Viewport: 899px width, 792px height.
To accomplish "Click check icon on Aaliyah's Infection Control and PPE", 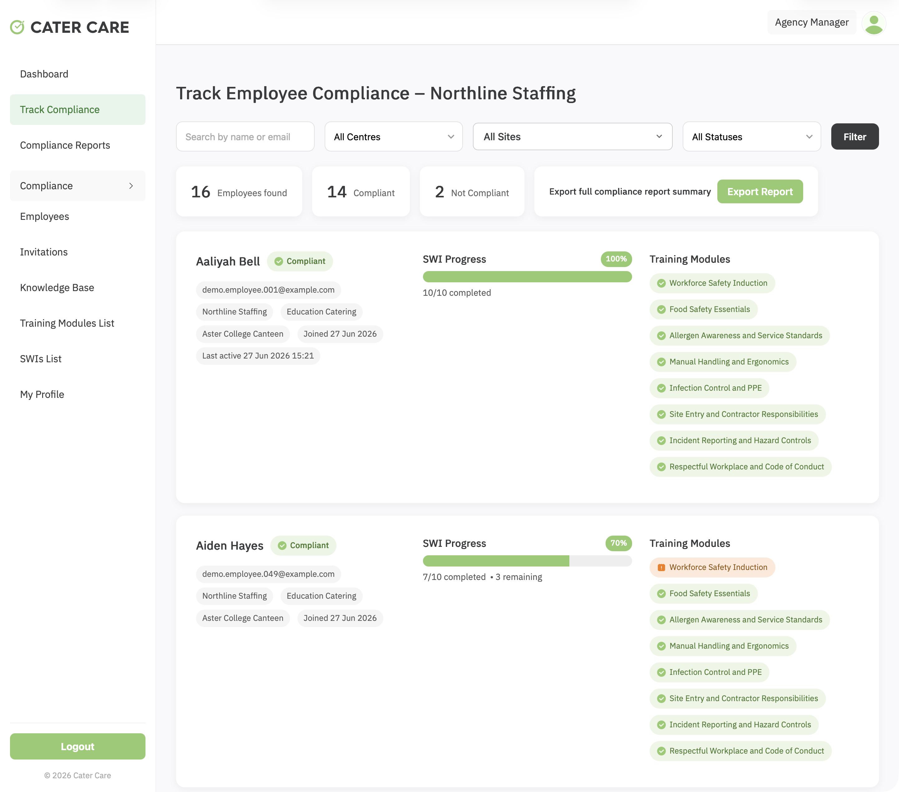I will pos(661,388).
